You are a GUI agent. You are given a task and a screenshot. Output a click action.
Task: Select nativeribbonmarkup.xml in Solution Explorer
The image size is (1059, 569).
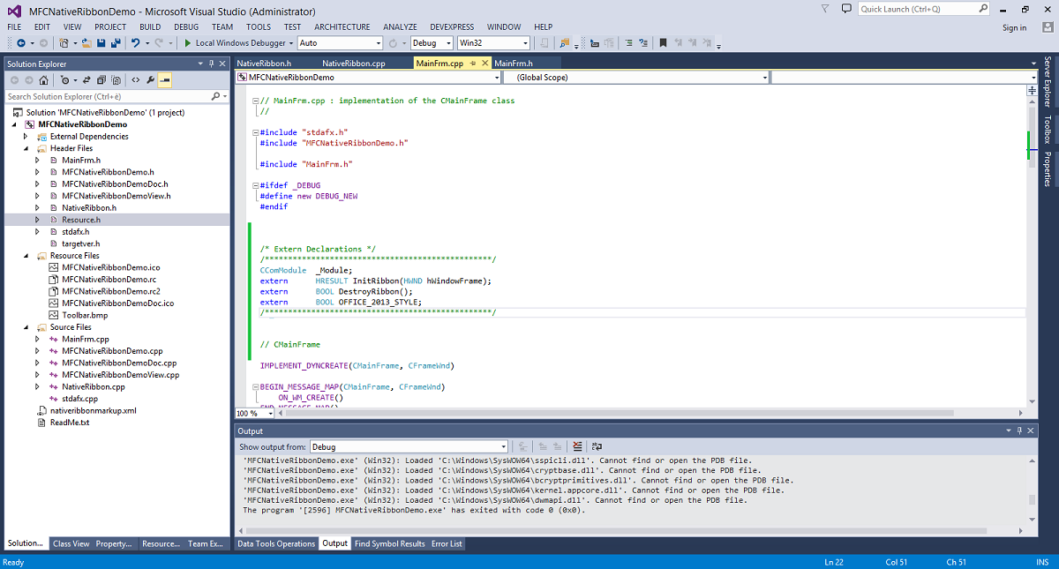[x=93, y=410]
